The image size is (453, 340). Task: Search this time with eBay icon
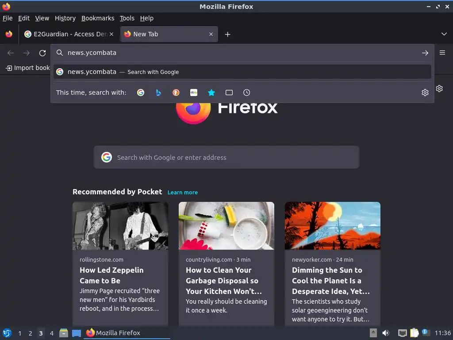click(x=194, y=93)
